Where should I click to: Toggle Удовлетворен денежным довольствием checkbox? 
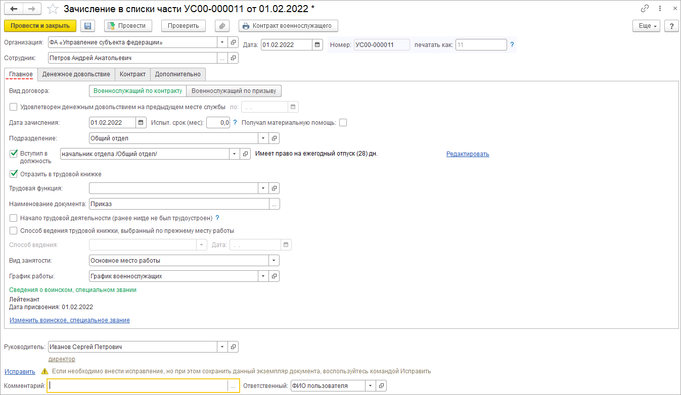point(14,107)
